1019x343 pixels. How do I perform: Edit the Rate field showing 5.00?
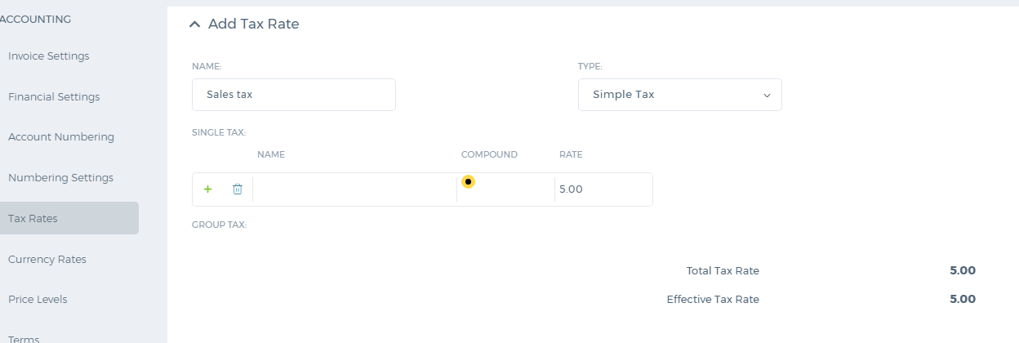(x=603, y=189)
